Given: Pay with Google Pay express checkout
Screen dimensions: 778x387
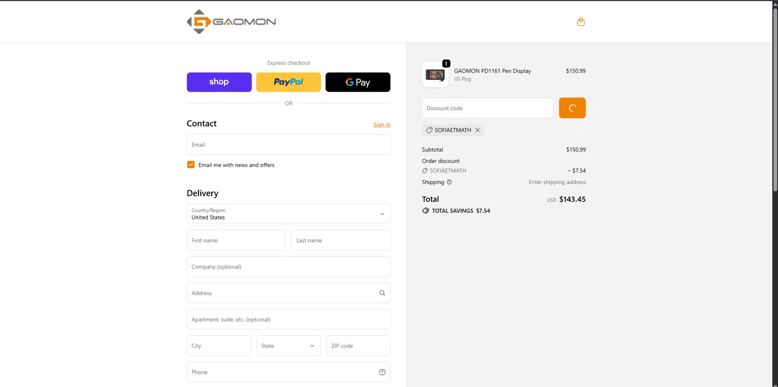Looking at the screenshot, I should pyautogui.click(x=358, y=82).
